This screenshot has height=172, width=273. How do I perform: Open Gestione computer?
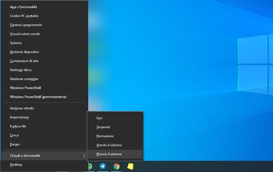[44, 79]
